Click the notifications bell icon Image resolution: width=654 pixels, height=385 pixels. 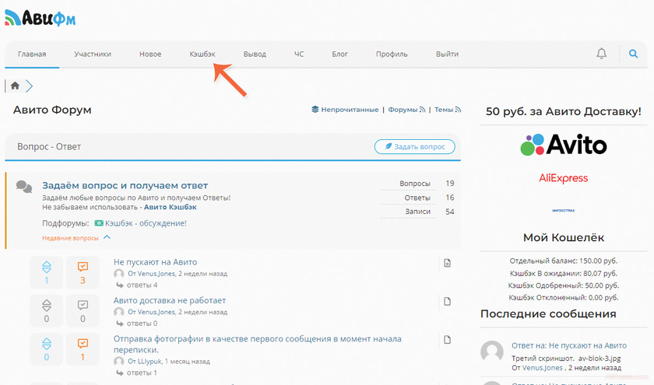click(601, 54)
